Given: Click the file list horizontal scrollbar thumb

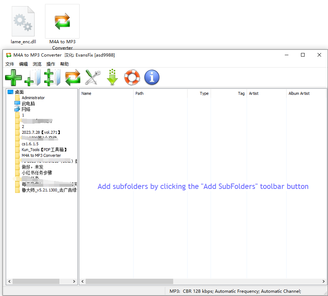Looking at the screenshot, I should 130,281.
